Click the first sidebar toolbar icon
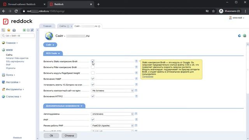Screen dimensions: 249x140 point(4,30)
